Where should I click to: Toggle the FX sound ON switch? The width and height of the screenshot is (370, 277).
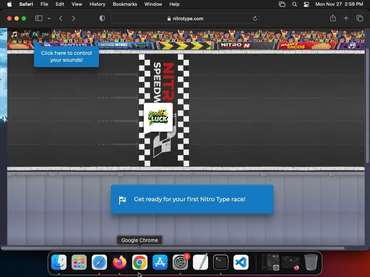44,34
